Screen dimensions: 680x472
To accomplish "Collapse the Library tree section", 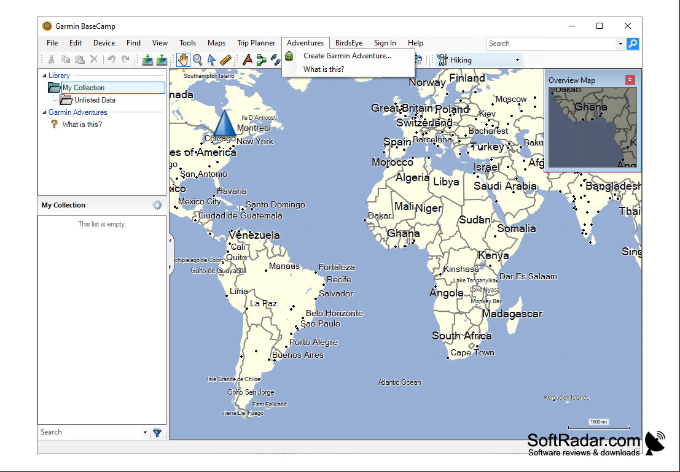I will [44, 75].
